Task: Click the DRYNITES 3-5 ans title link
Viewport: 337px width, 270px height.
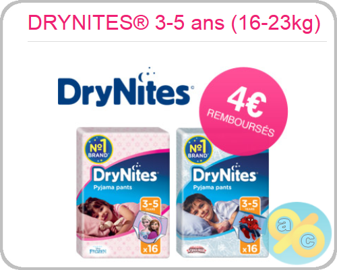Action: (x=174, y=23)
